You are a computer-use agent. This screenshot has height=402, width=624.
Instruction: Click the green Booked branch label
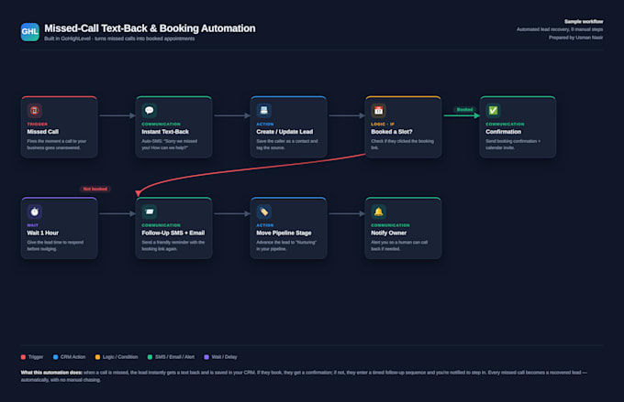tap(464, 109)
